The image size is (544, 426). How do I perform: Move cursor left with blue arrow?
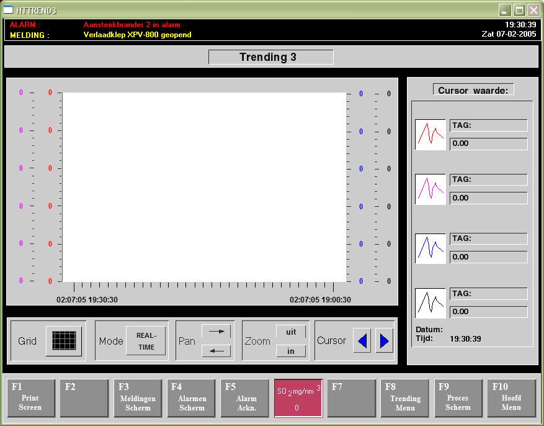[362, 340]
